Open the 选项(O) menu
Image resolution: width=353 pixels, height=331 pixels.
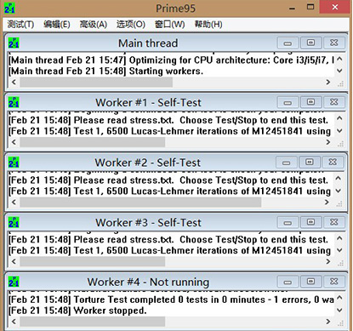coord(131,25)
